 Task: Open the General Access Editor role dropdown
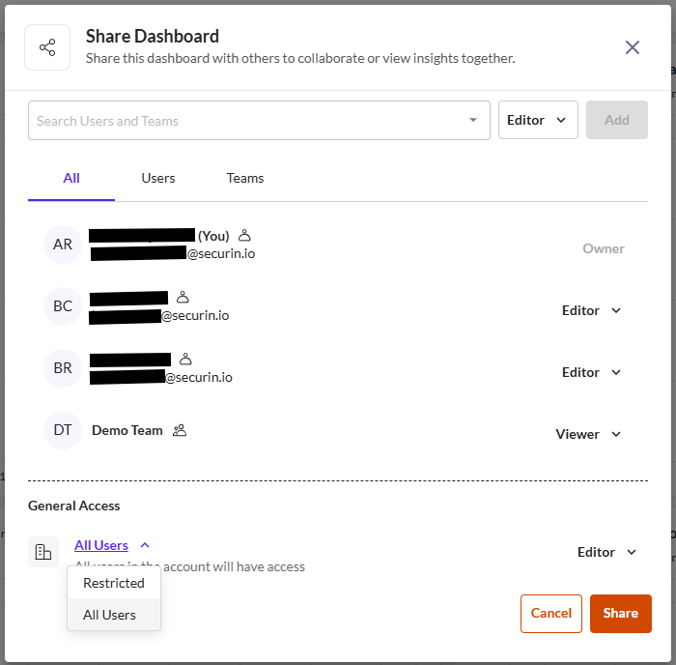coord(606,552)
